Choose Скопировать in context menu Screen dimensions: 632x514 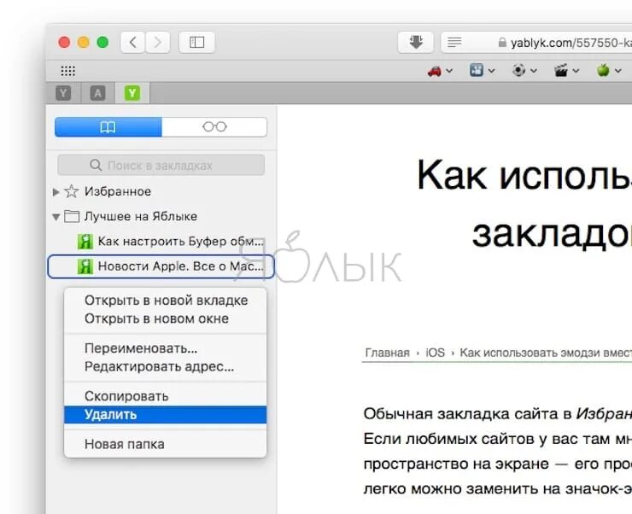pos(166,396)
